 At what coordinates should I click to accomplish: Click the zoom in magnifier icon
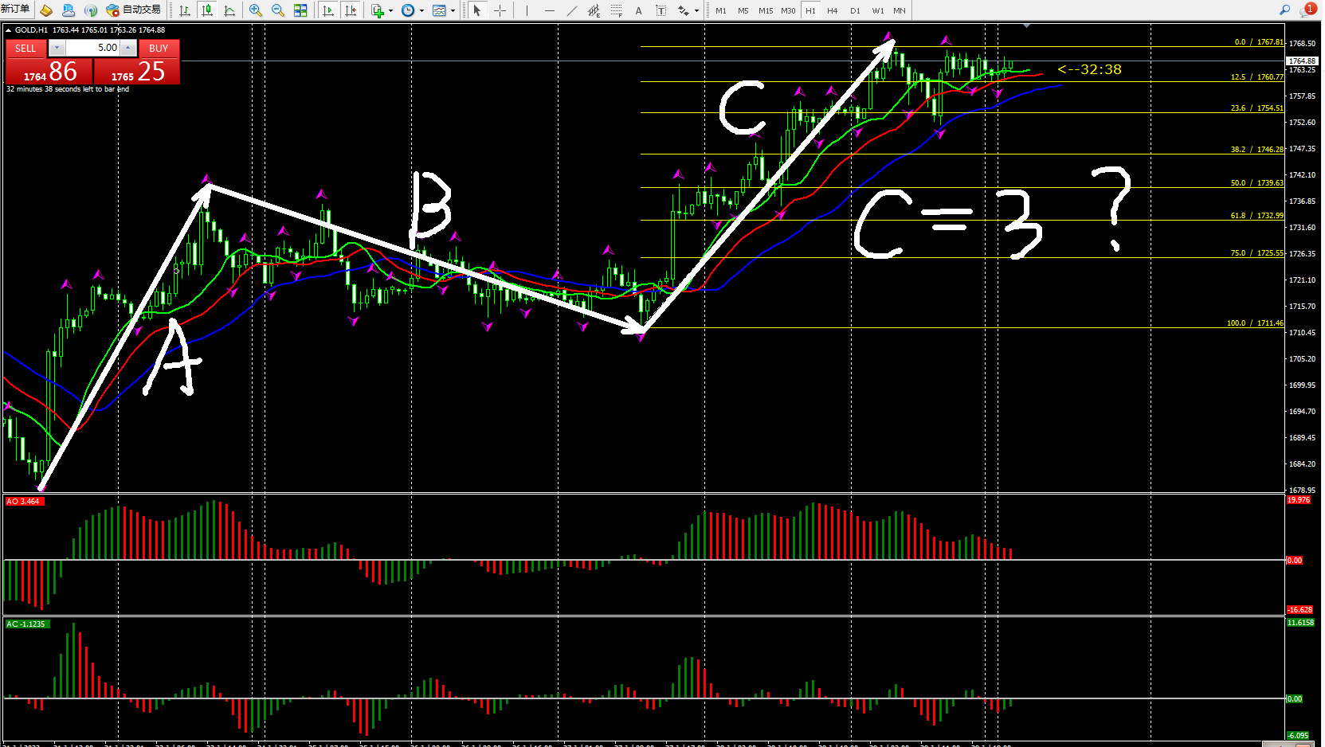(x=256, y=10)
